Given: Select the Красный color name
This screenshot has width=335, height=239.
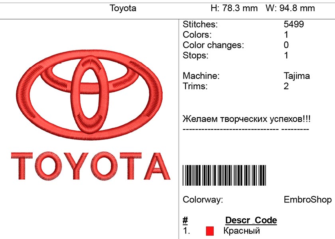Looking at the screenshot, I should pos(242,231).
